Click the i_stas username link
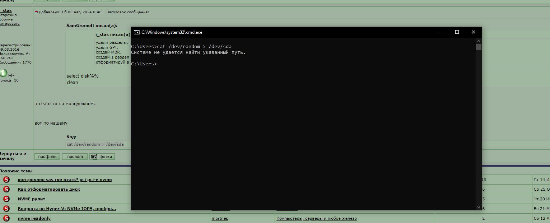 click(x=5, y=10)
